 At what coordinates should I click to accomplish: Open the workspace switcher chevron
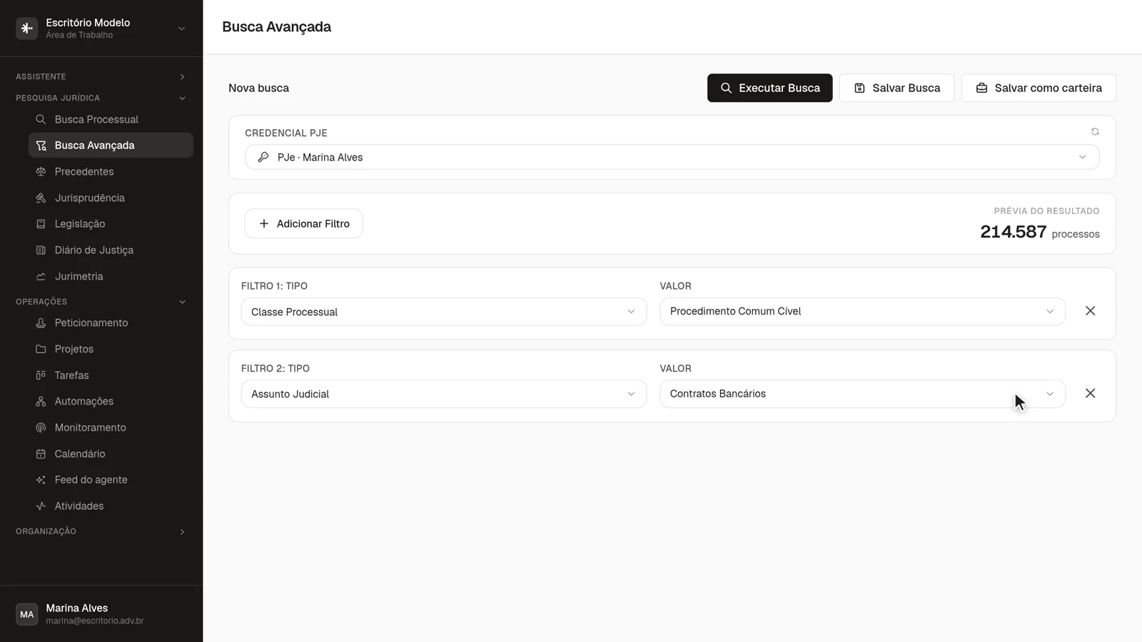(x=181, y=29)
